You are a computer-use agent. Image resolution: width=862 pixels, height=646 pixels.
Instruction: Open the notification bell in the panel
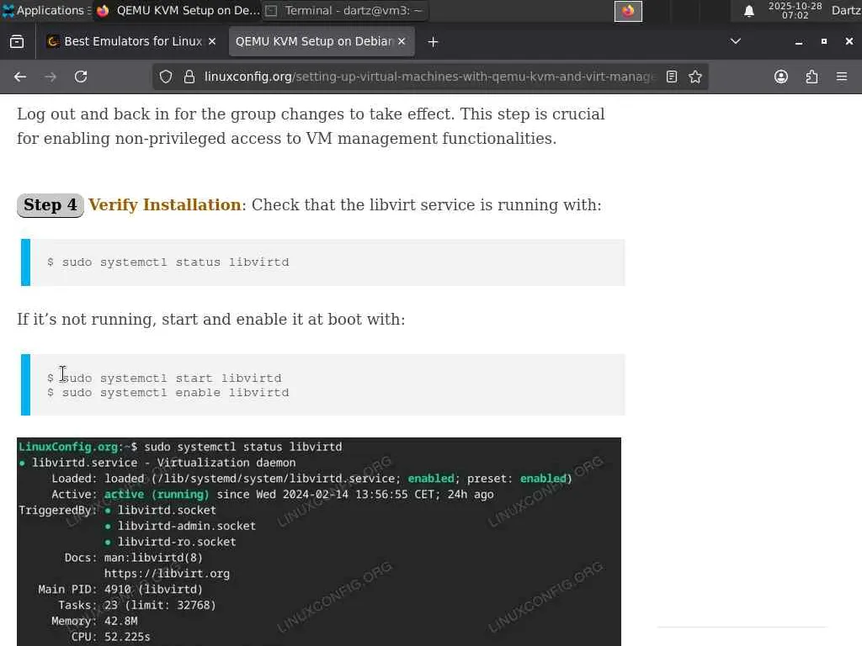748,11
